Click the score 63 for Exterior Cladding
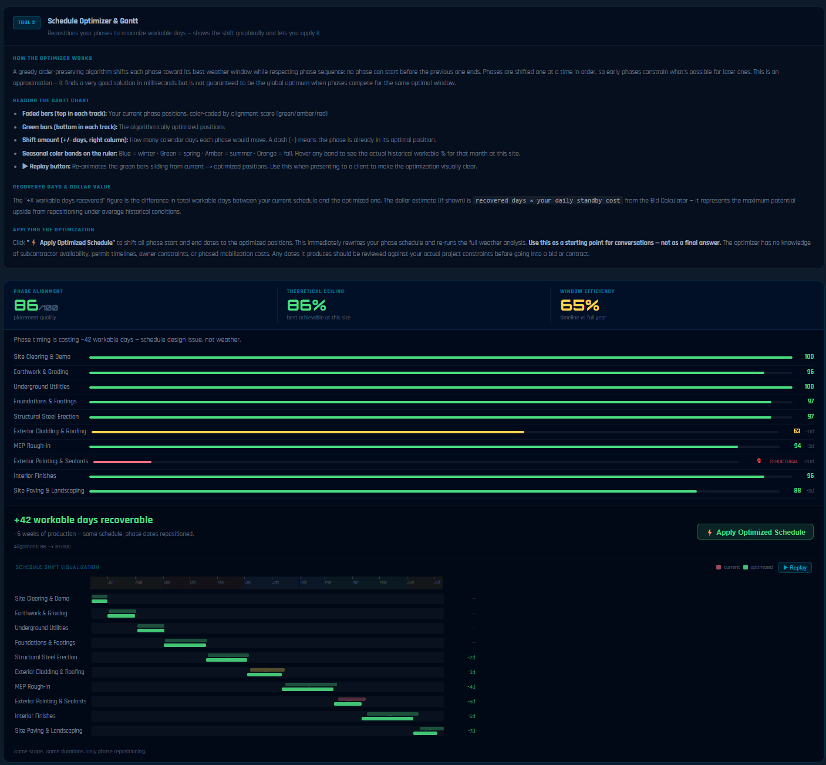The width and height of the screenshot is (826, 765). click(797, 431)
